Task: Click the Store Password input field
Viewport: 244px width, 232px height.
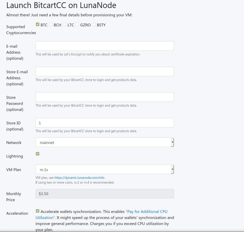Action: (105, 97)
